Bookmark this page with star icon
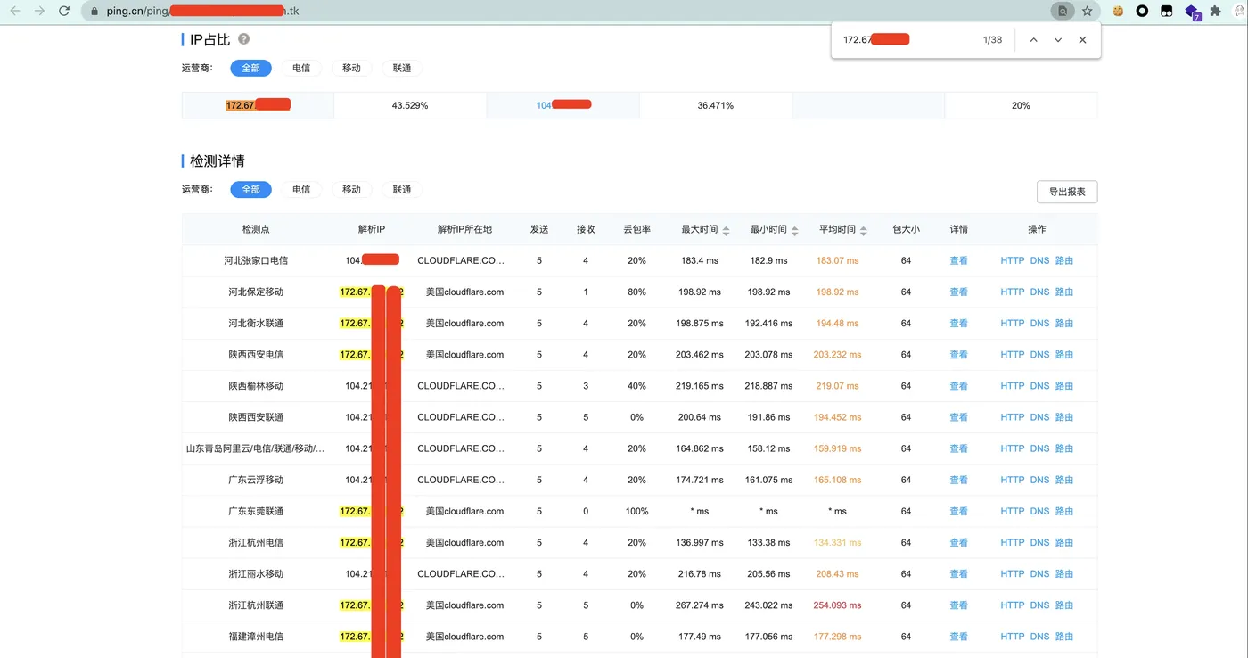This screenshot has width=1248, height=658. pos(1088,12)
